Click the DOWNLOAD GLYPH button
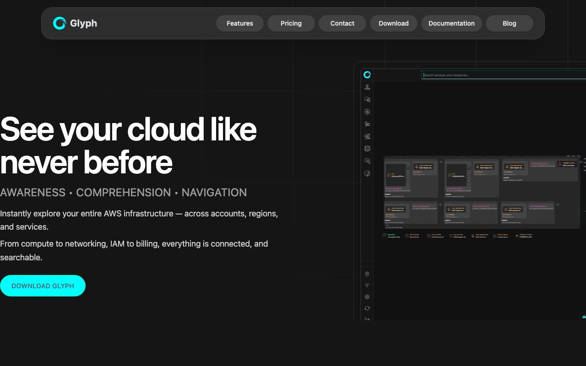 [x=43, y=285]
